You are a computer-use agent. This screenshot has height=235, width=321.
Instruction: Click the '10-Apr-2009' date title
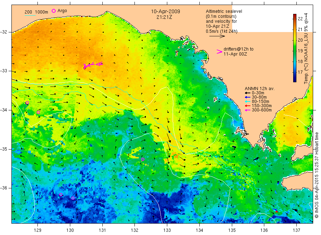pyautogui.click(x=165, y=12)
